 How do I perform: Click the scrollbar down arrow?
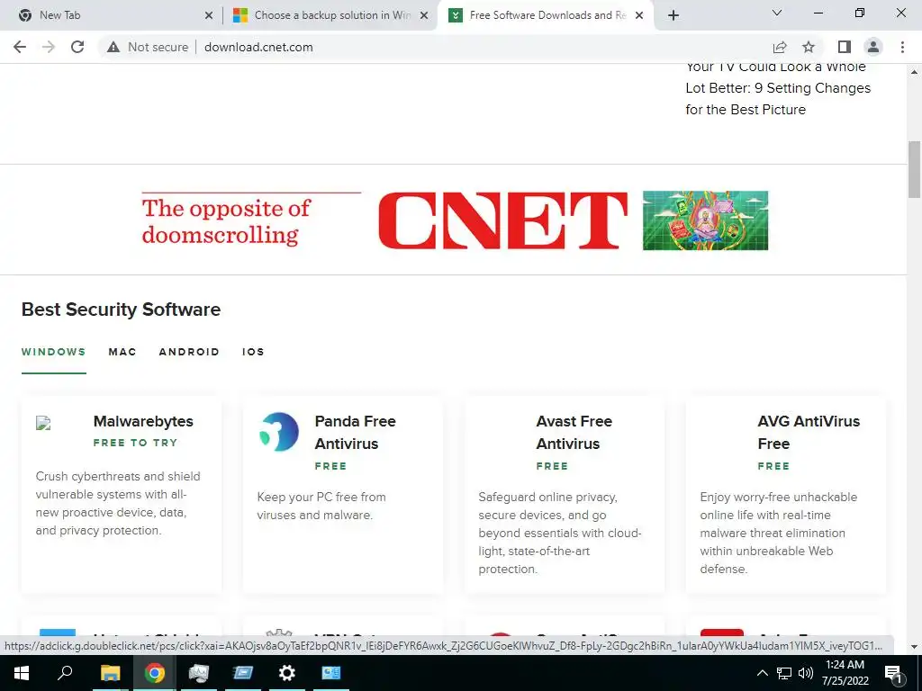click(x=914, y=647)
